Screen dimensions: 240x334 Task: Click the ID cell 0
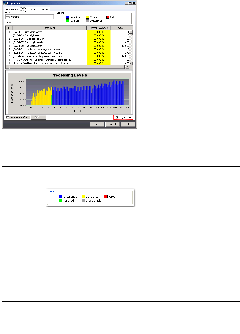coord(9,32)
